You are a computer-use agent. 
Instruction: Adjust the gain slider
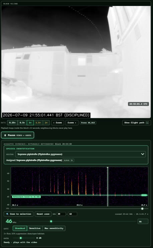coord(24,238)
